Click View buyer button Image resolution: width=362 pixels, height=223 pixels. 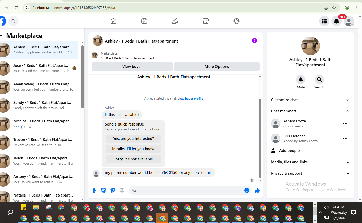(x=132, y=67)
